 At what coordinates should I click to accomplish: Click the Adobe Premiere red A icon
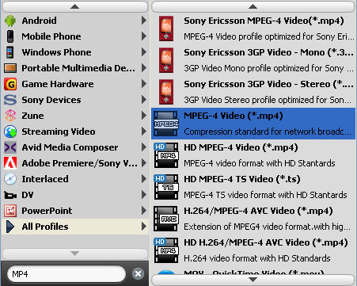(10, 163)
